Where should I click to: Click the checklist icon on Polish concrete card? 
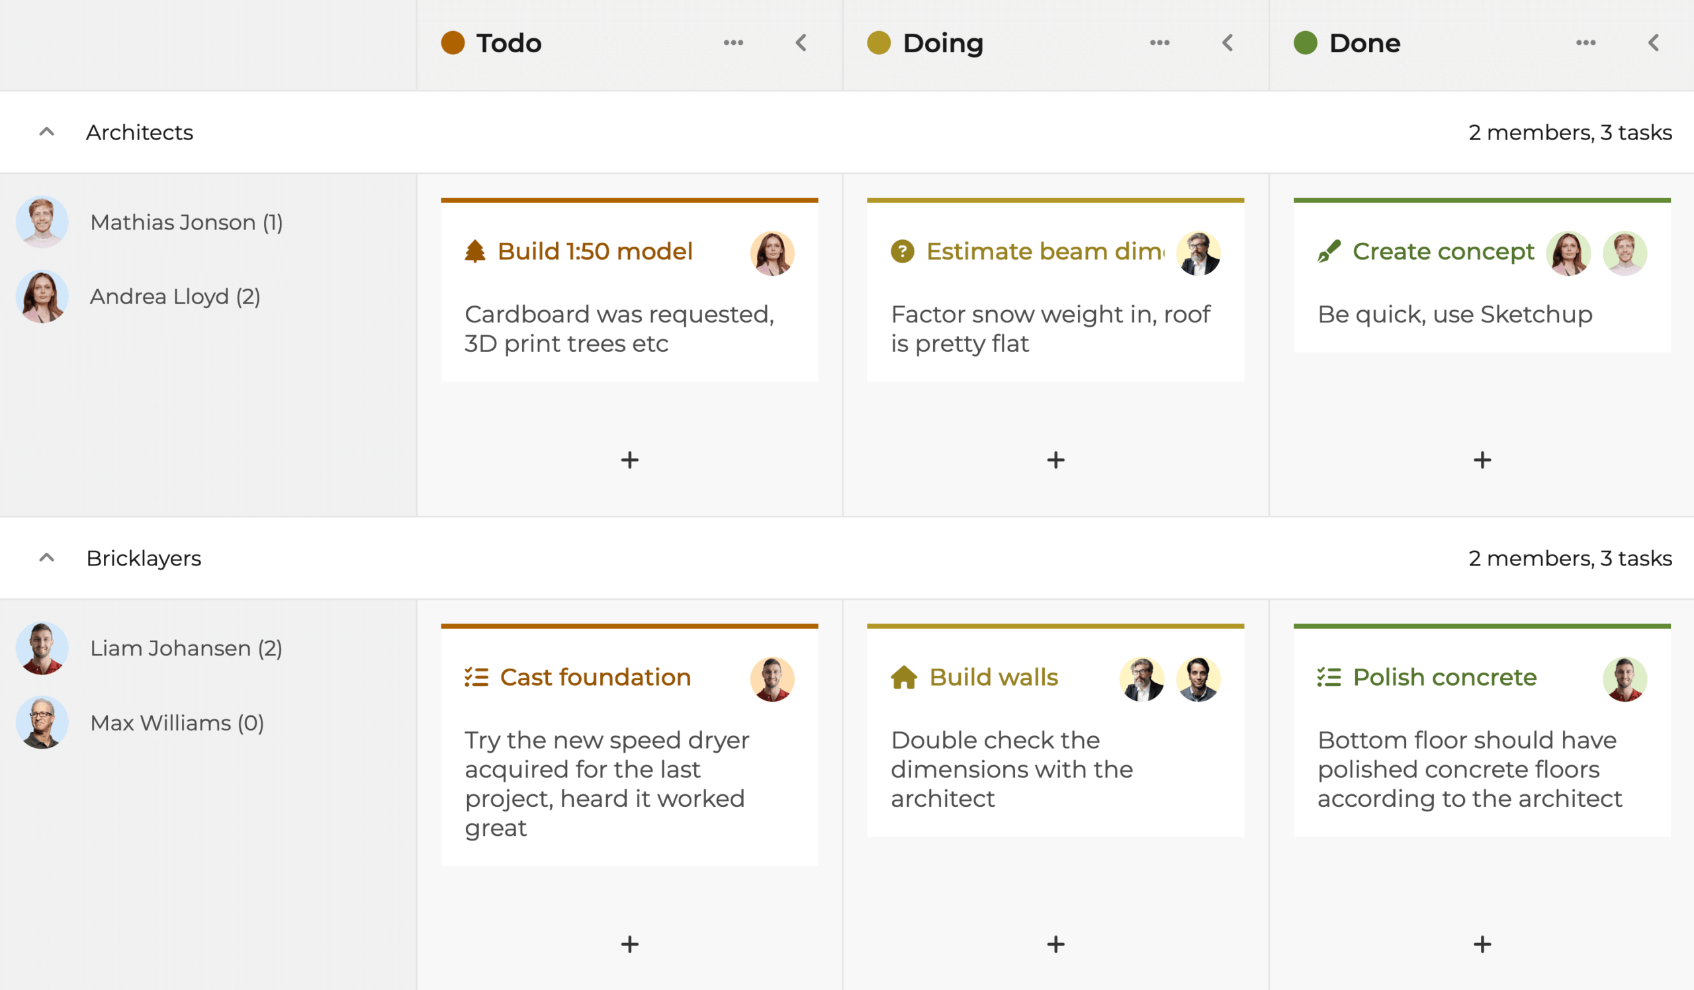click(1329, 677)
